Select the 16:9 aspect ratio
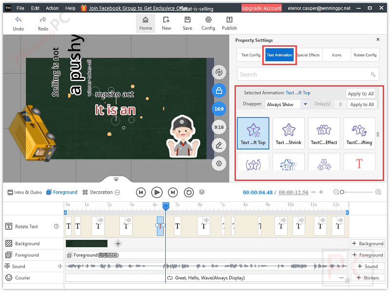Viewport: 390px width, 292px height. [x=219, y=109]
